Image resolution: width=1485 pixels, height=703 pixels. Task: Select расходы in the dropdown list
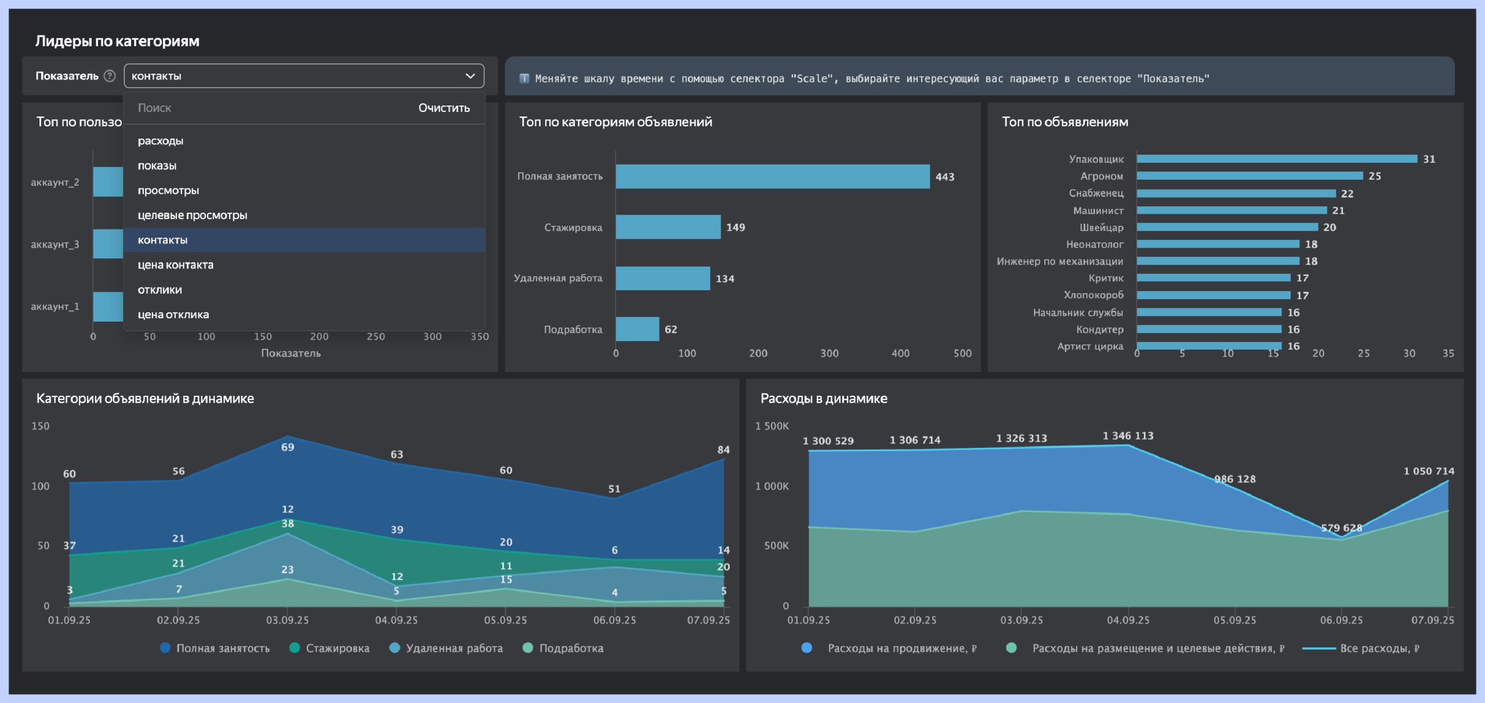[161, 141]
